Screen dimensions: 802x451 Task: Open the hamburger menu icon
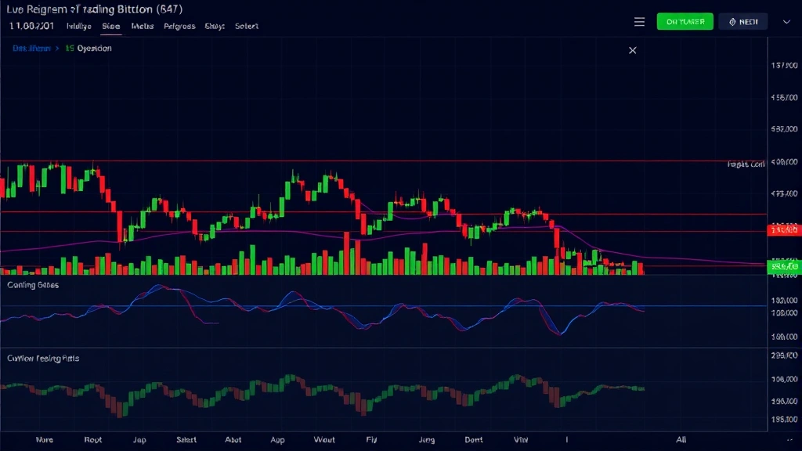click(x=639, y=22)
